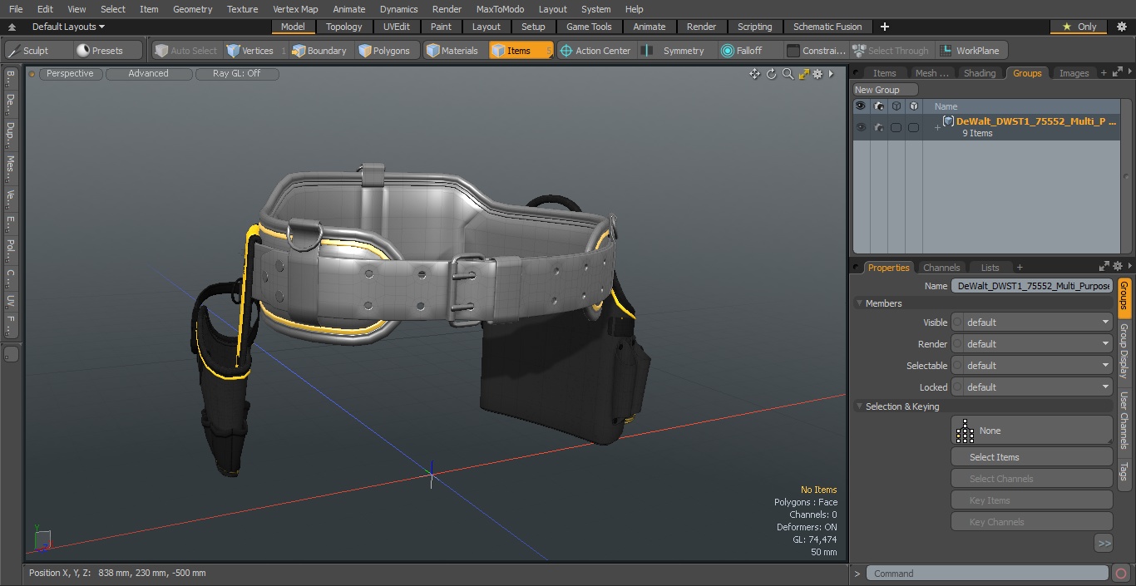Click the eye column header in Groups list
Screen dimensions: 1136x586
pos(861,106)
